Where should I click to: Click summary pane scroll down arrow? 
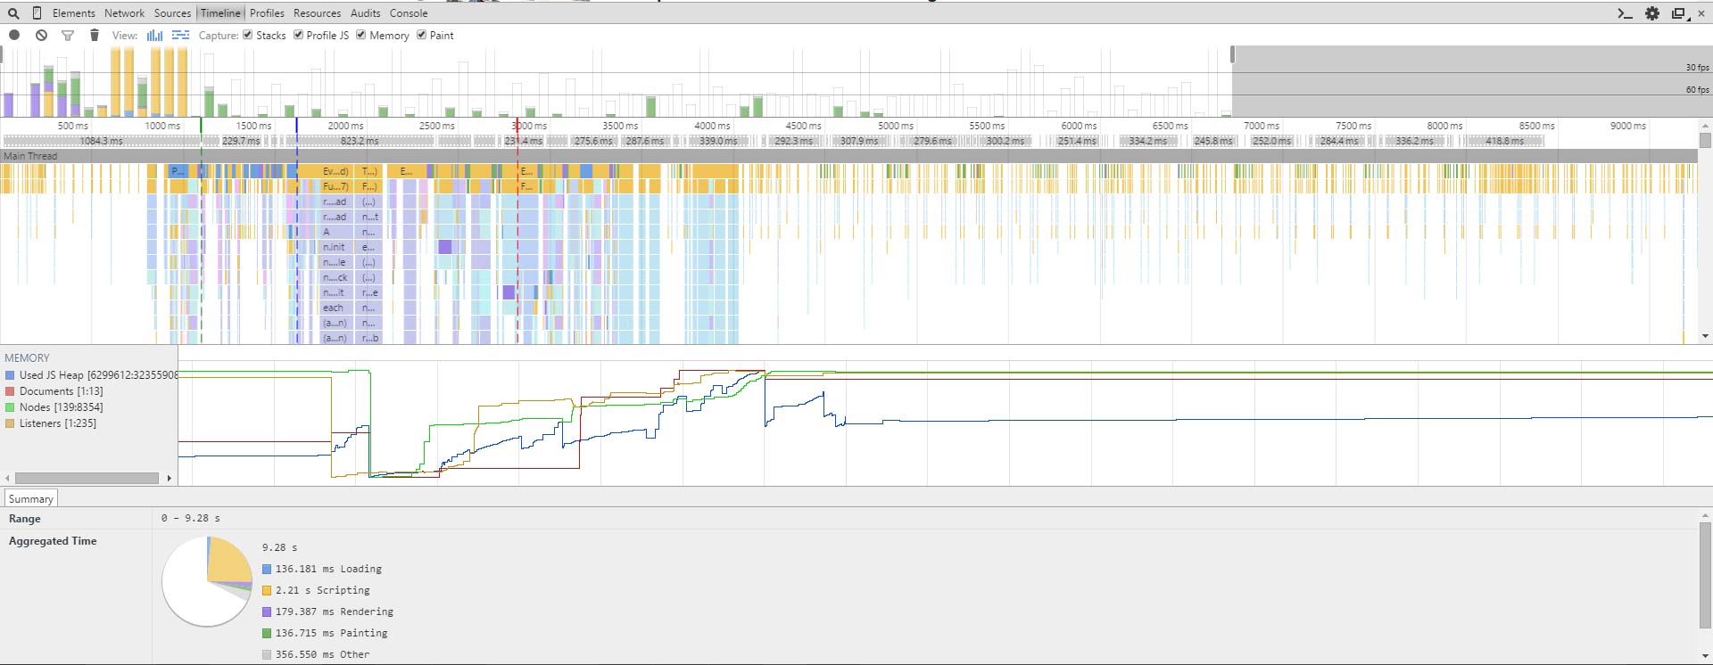click(x=1706, y=657)
